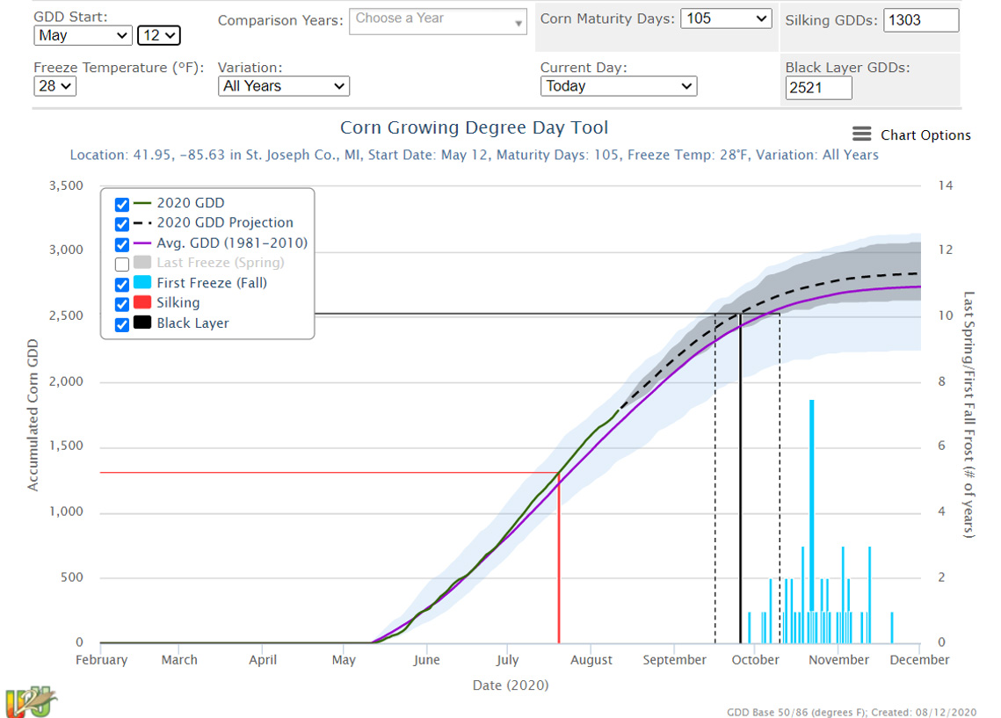Change the Variation using its dropdown
The image size is (1001, 718).
click(283, 86)
